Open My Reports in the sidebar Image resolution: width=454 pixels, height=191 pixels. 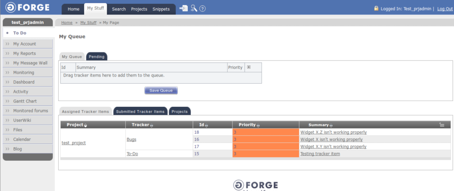pyautogui.click(x=28, y=53)
